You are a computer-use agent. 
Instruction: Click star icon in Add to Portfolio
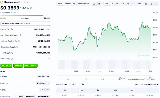point(3,23)
